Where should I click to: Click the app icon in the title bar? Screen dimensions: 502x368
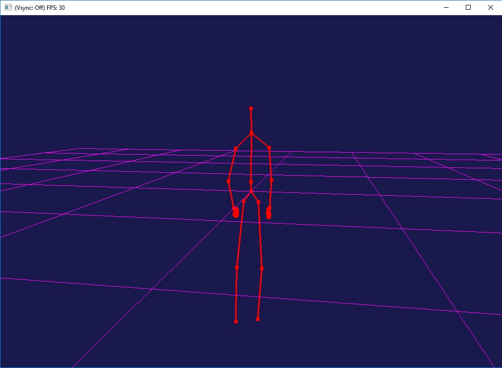[8, 7]
